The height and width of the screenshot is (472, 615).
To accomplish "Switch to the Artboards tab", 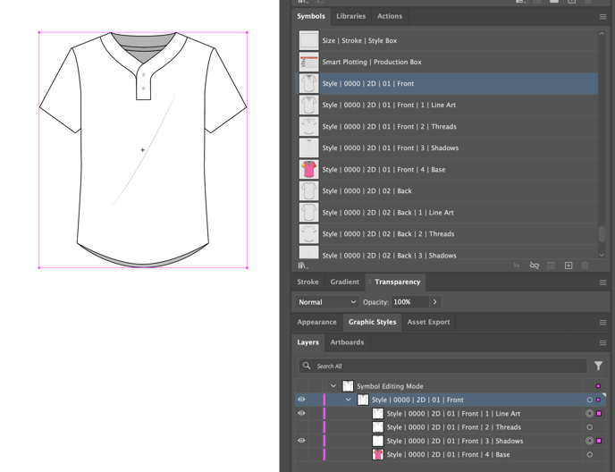I will (347, 342).
